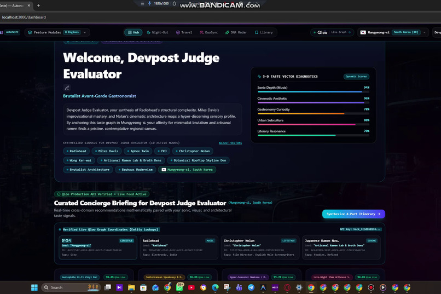
Task: Open Task View from the taskbar
Action: click(107, 287)
